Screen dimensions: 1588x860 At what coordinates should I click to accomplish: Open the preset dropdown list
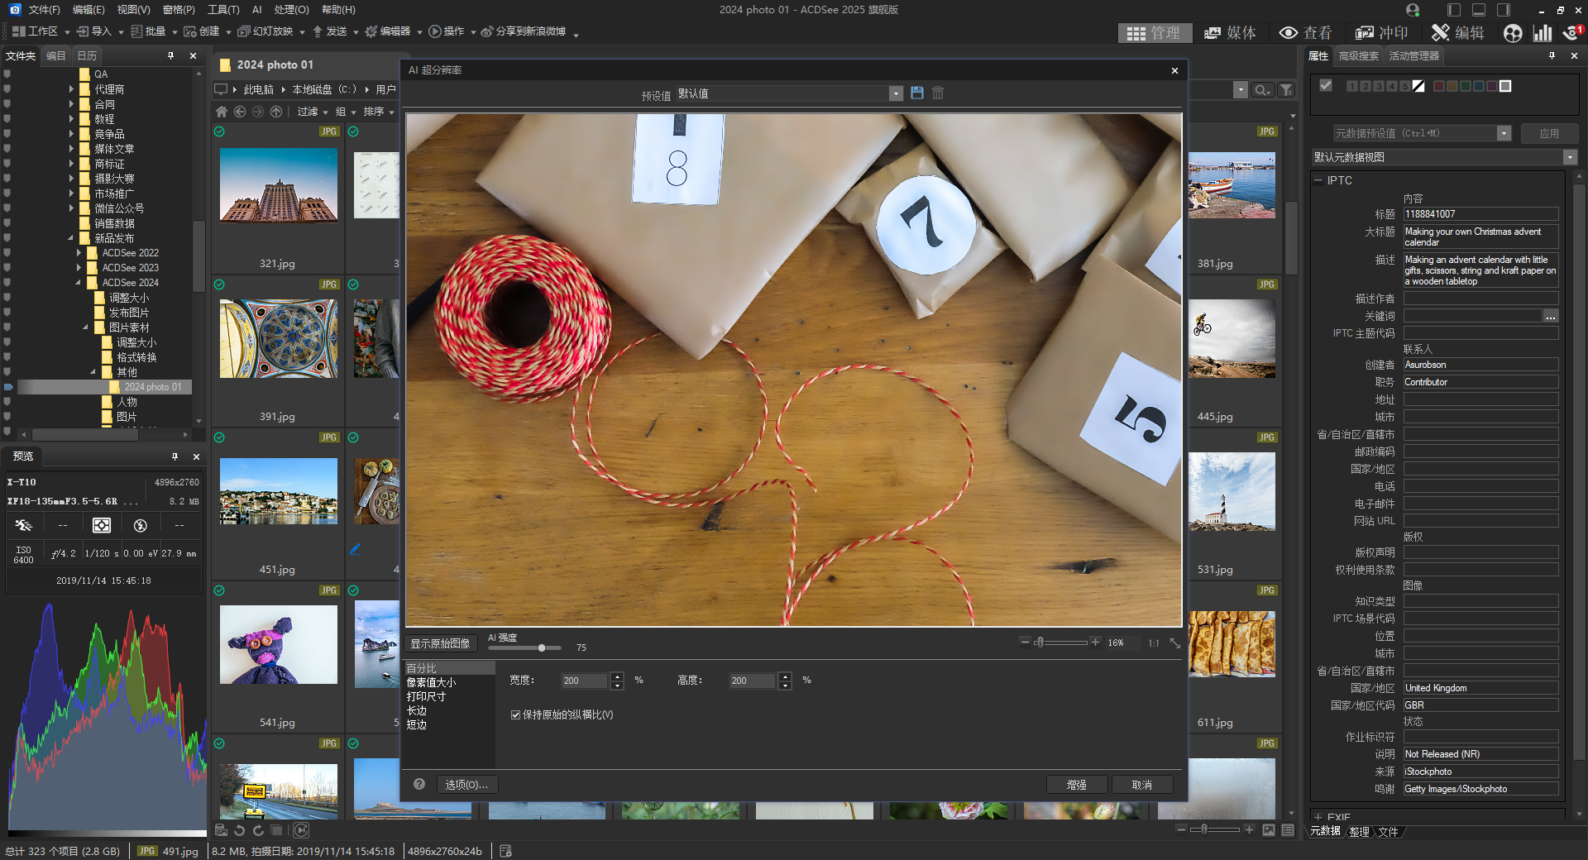[x=896, y=93]
